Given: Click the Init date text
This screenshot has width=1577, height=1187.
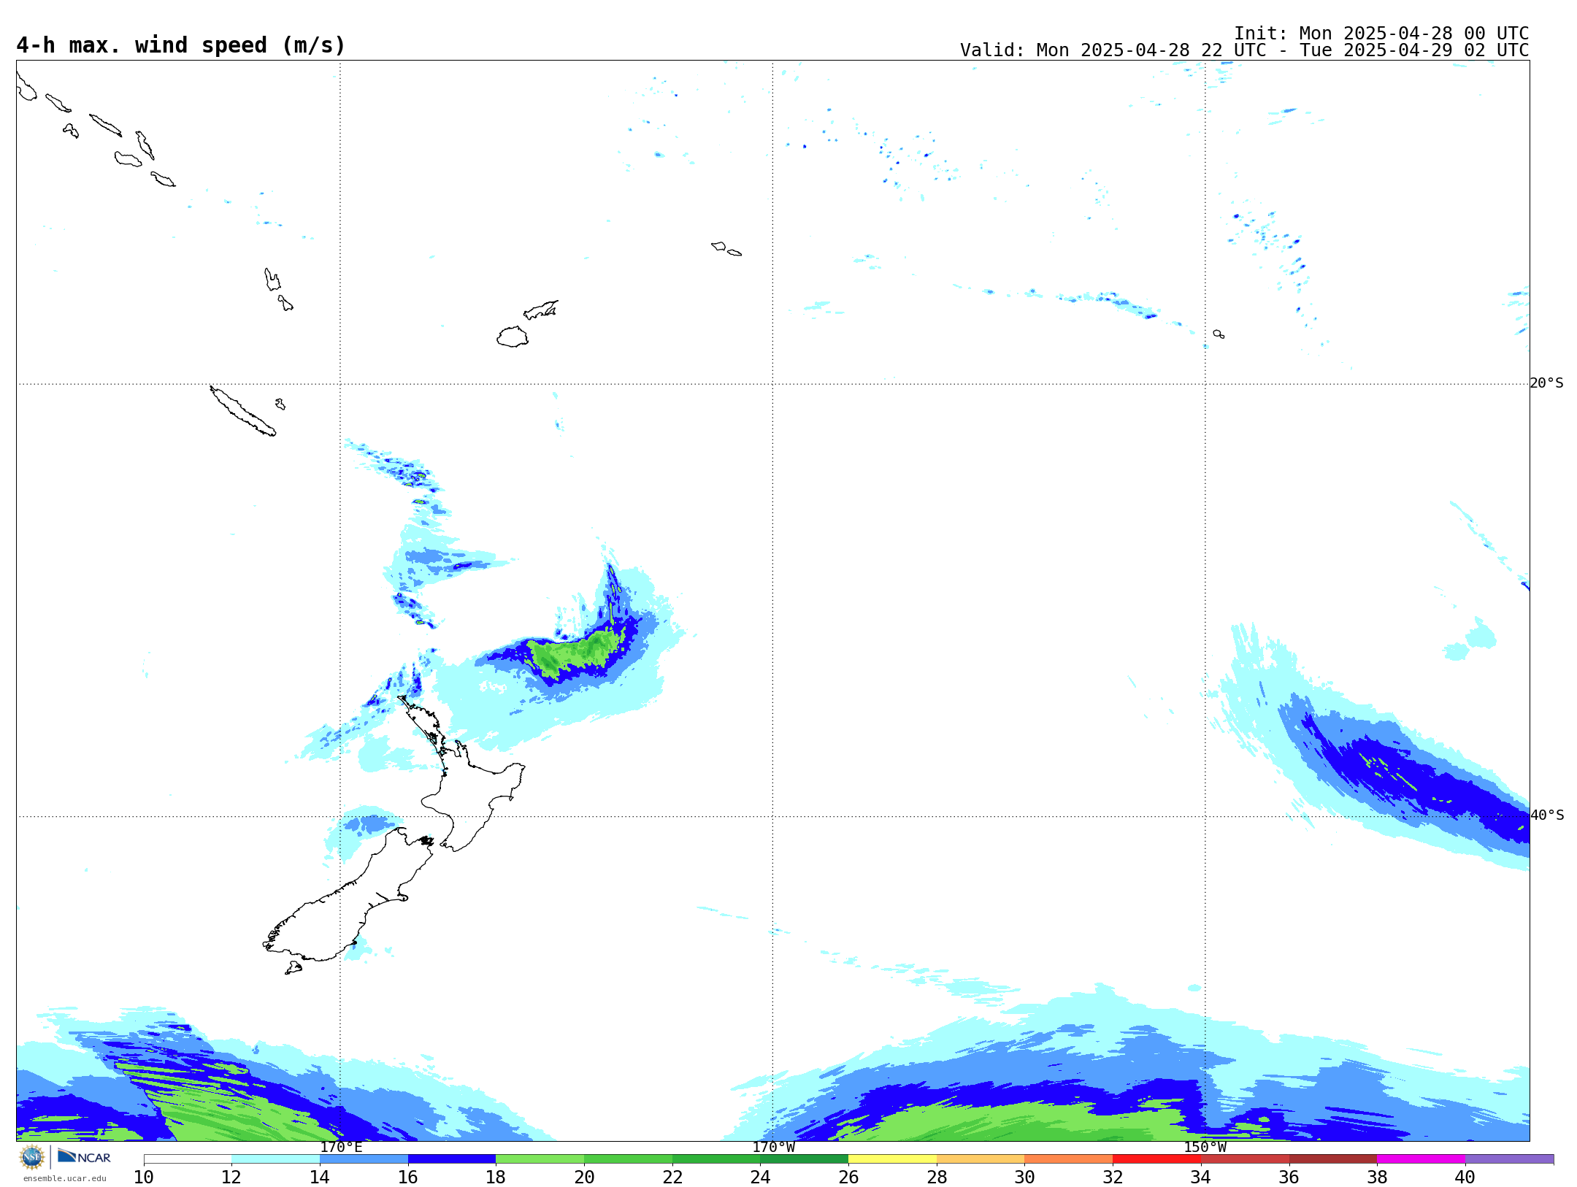Looking at the screenshot, I should pos(1381,34).
